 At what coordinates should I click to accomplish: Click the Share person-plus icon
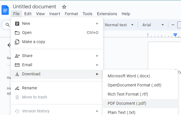click(x=17, y=56)
